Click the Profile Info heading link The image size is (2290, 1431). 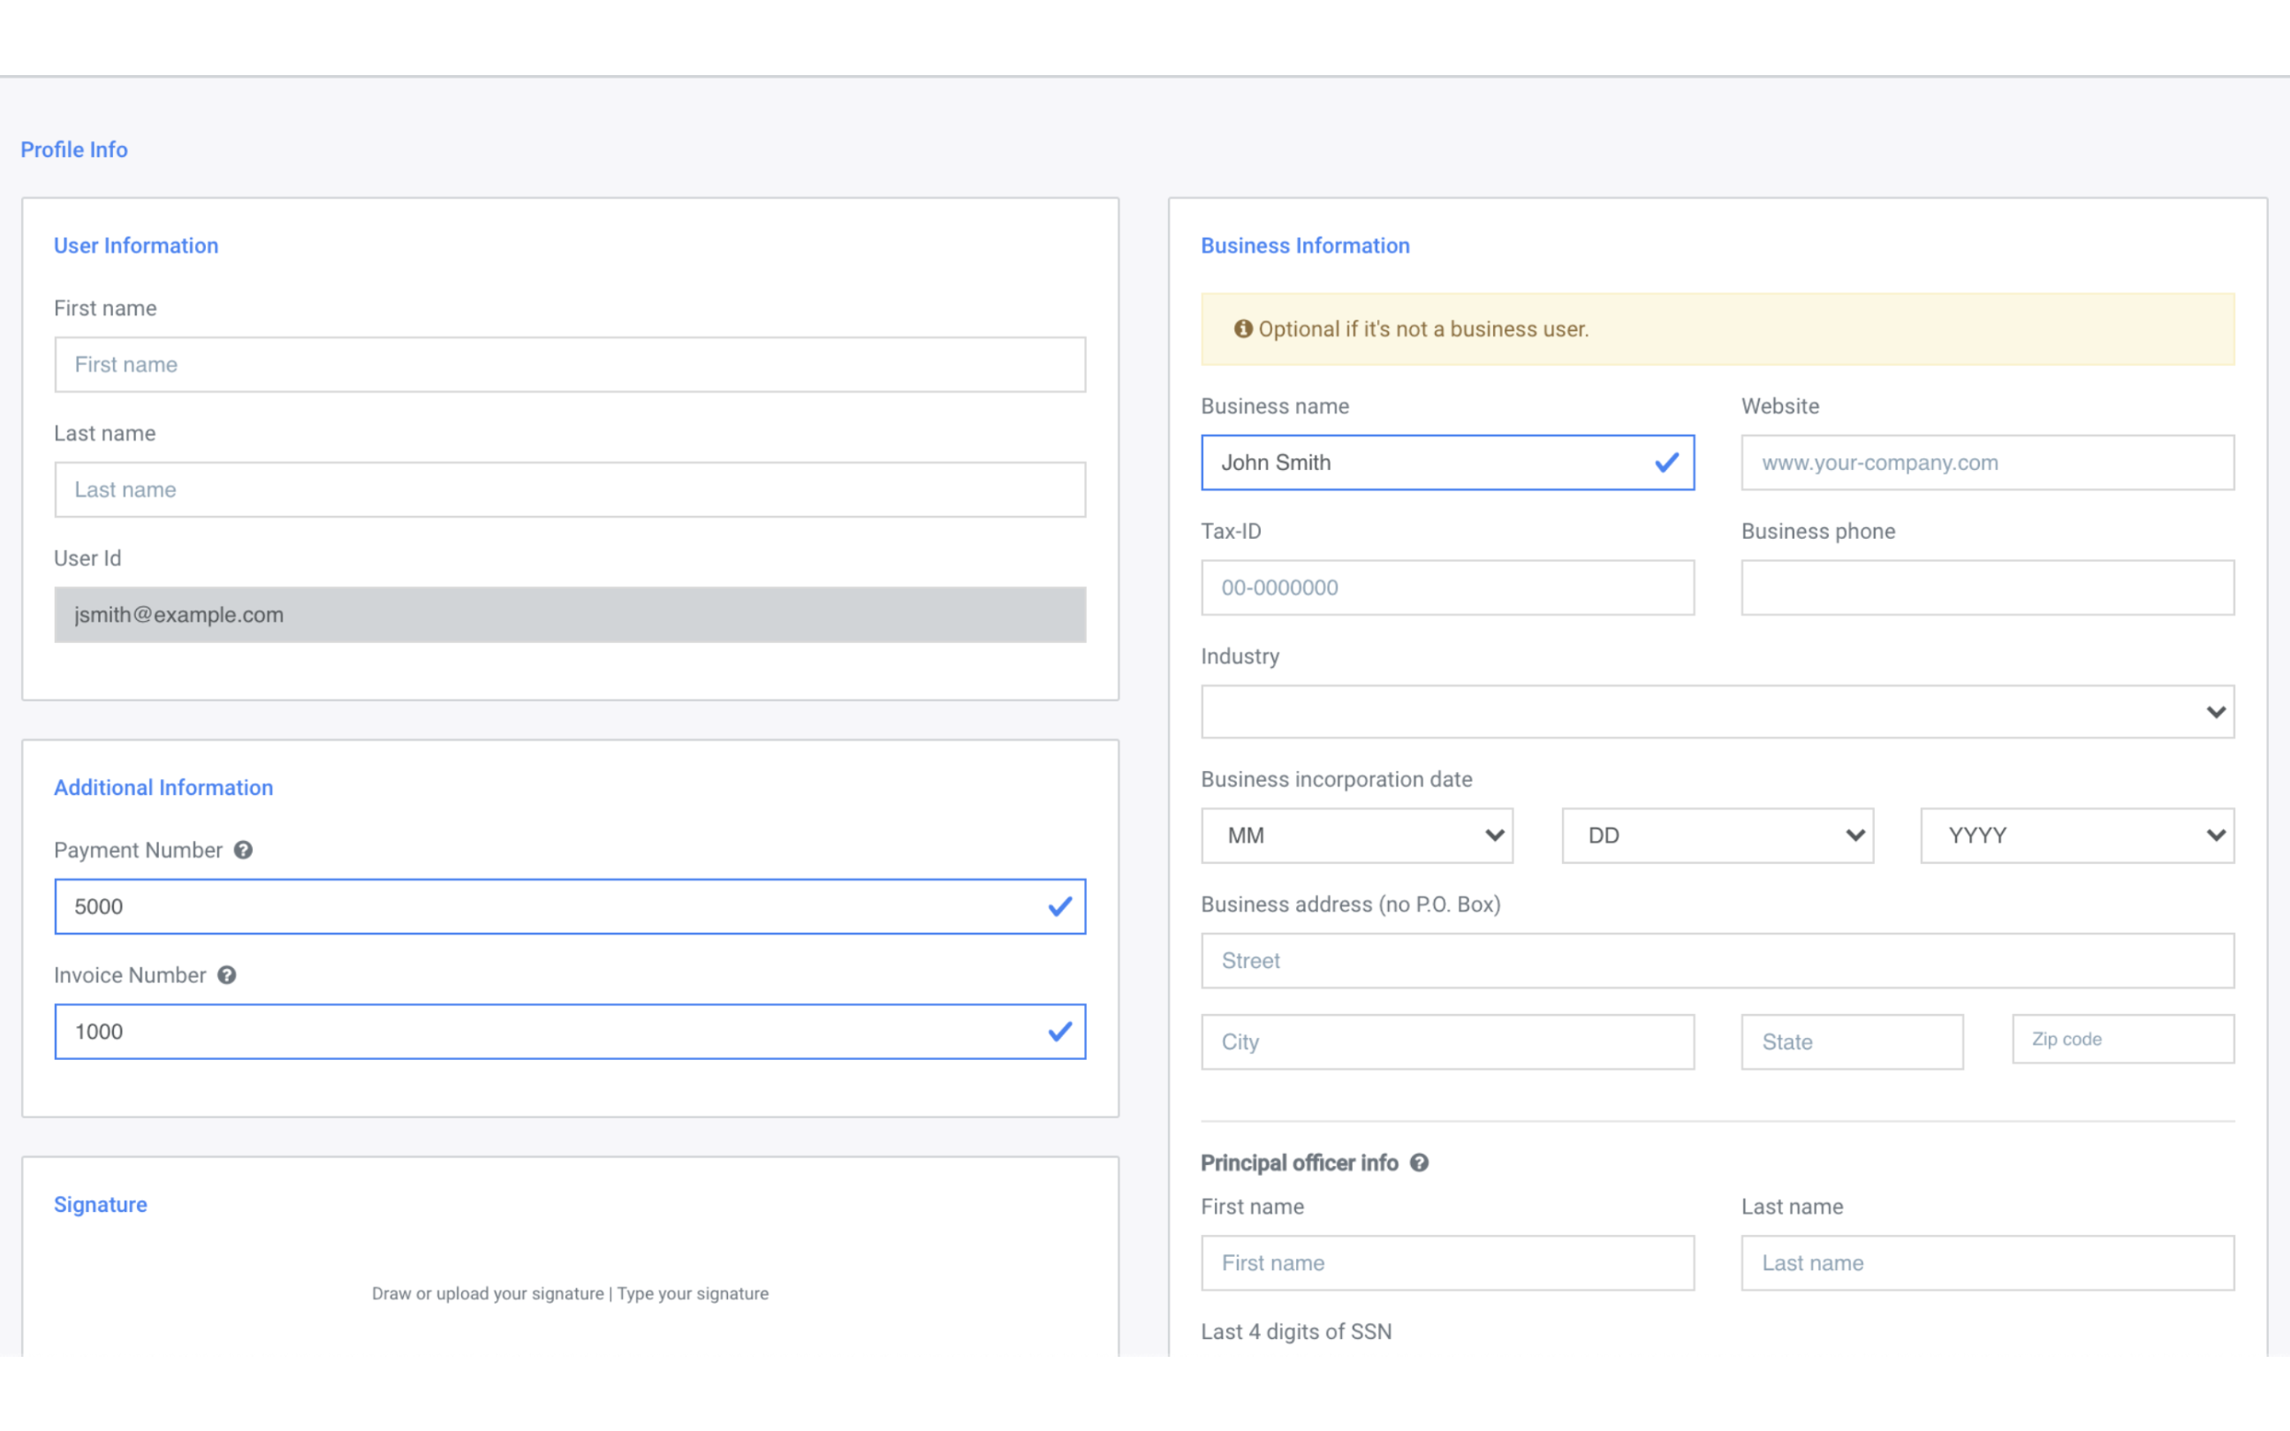click(x=74, y=149)
